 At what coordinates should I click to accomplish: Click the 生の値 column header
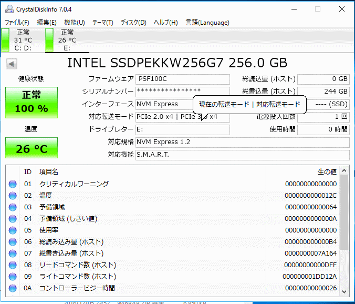[x=302, y=172]
